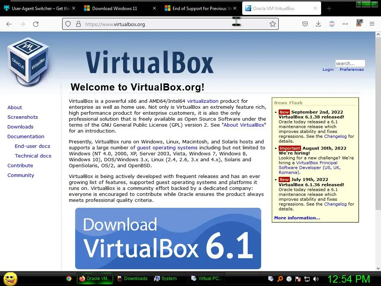Screen dimensions: 381x286
Task: Click the 12:54 PM taskbar clock
Action: [349, 279]
